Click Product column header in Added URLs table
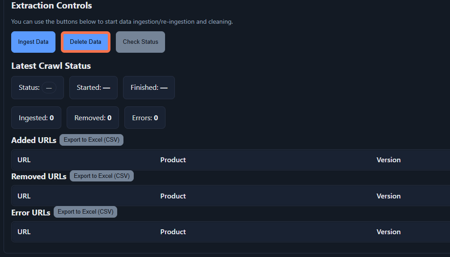450x257 pixels. click(x=173, y=160)
